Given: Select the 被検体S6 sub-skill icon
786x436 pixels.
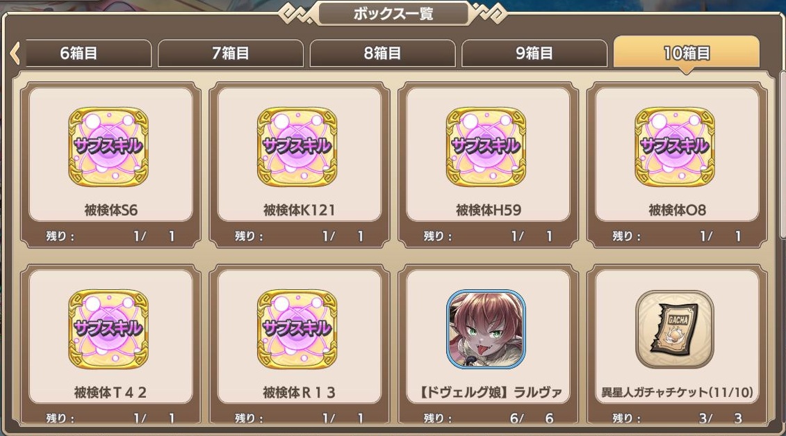Looking at the screenshot, I should point(108,147).
